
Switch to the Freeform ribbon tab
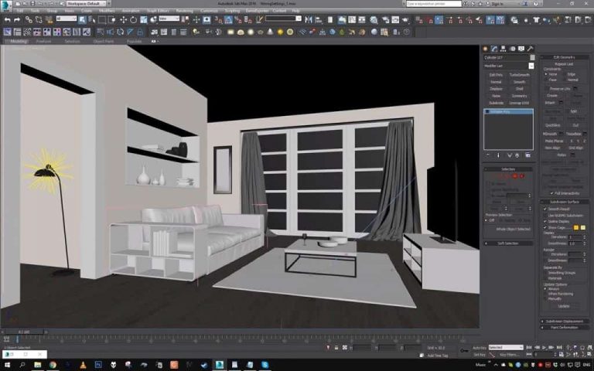pos(43,41)
